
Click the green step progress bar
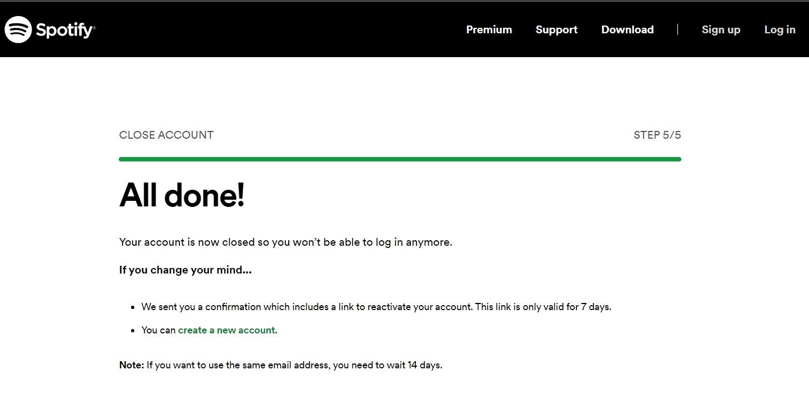(400, 159)
